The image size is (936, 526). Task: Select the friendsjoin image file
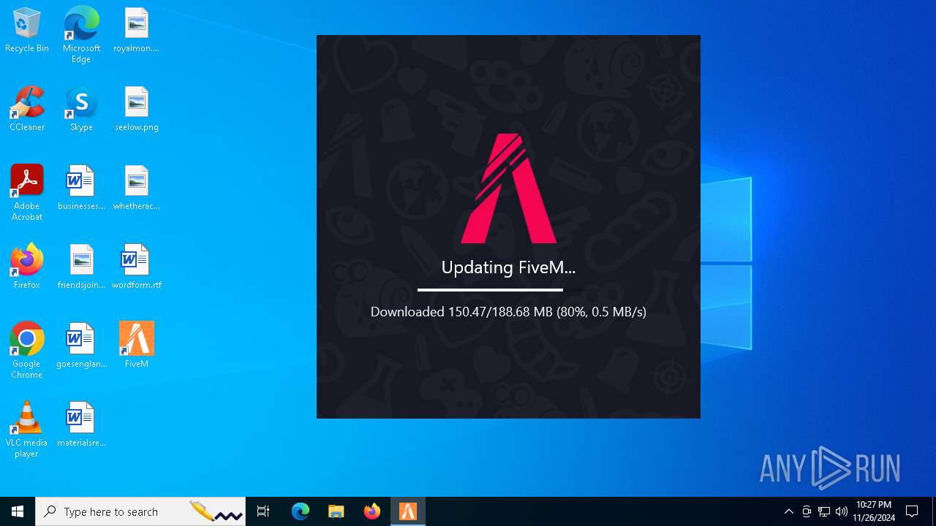pyautogui.click(x=81, y=267)
